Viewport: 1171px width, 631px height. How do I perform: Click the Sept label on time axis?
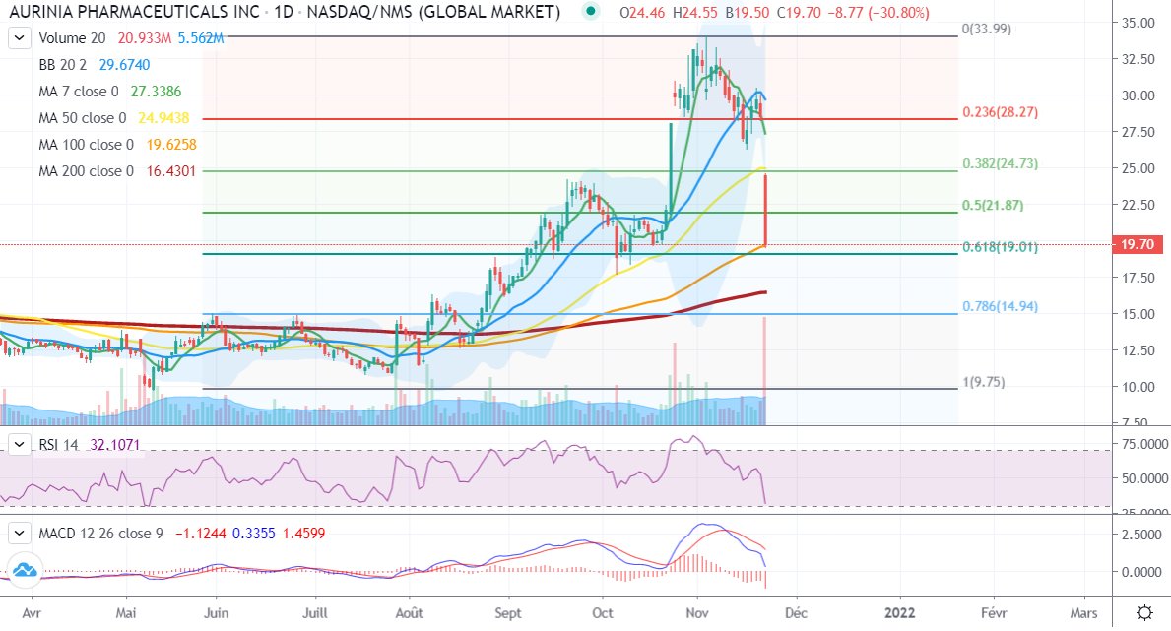[x=508, y=613]
